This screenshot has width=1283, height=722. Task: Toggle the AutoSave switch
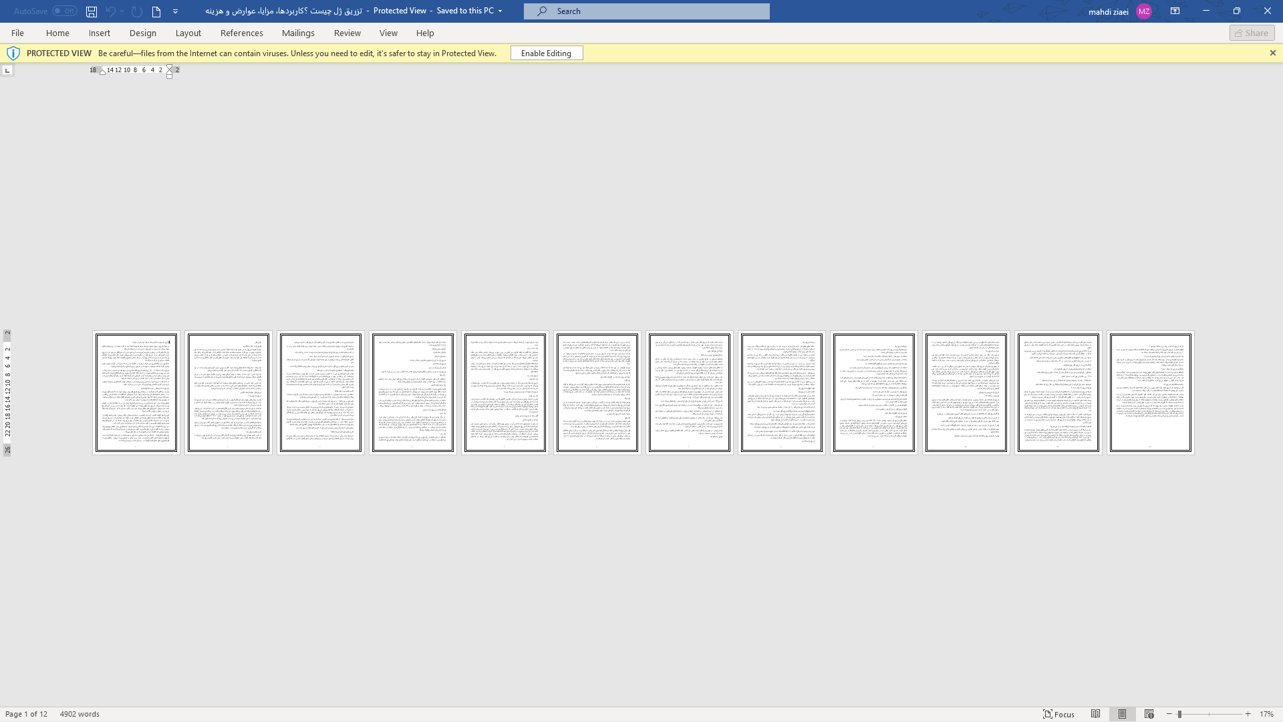pos(65,11)
